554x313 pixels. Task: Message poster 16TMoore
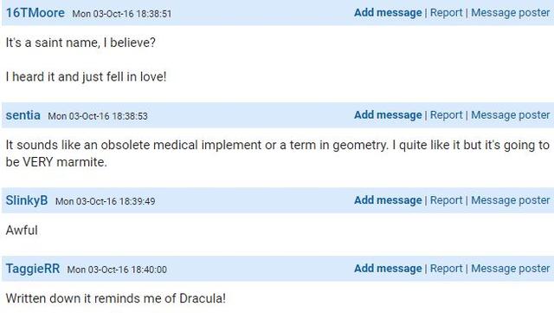click(x=510, y=13)
